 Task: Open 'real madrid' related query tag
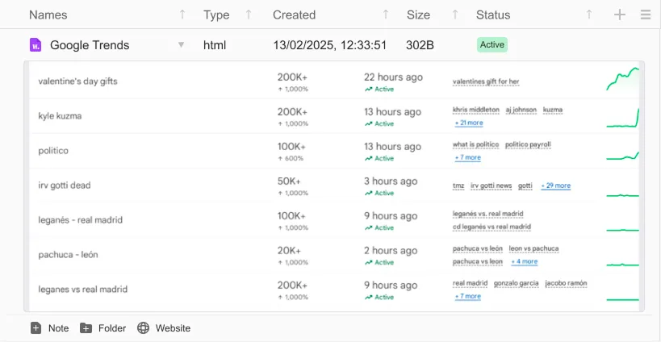coord(470,283)
